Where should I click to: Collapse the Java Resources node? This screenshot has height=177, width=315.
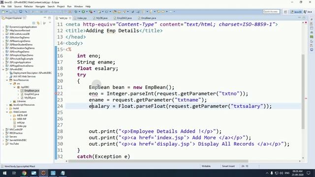tap(7, 80)
